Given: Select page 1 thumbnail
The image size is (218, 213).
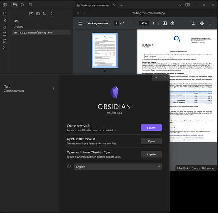Looking at the screenshot, I should (105, 50).
